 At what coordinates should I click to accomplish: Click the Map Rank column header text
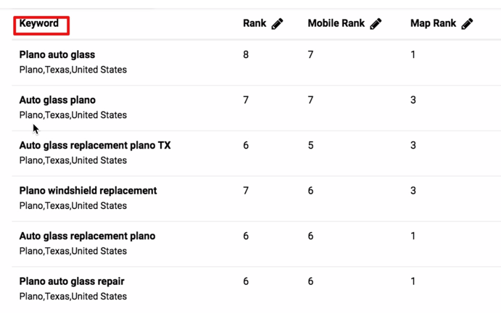[433, 24]
